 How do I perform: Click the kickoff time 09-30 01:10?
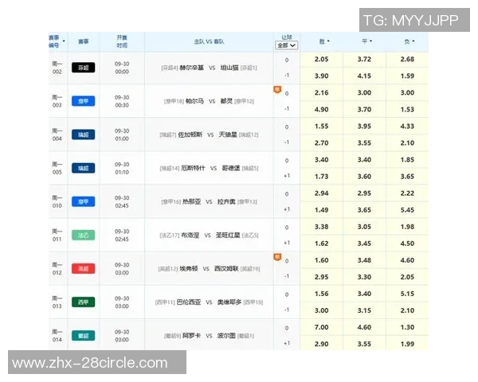point(122,168)
